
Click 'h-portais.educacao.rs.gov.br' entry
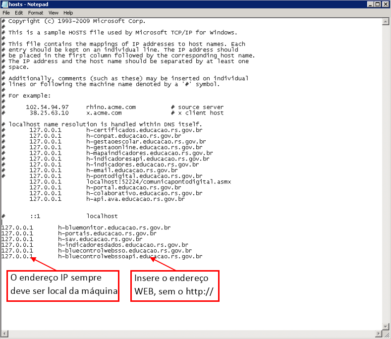click(107, 233)
